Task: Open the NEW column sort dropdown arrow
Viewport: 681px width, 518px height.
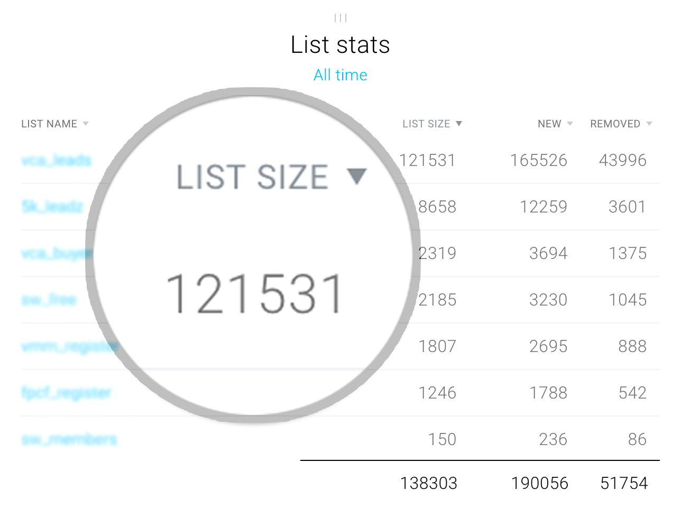Action: coord(570,124)
